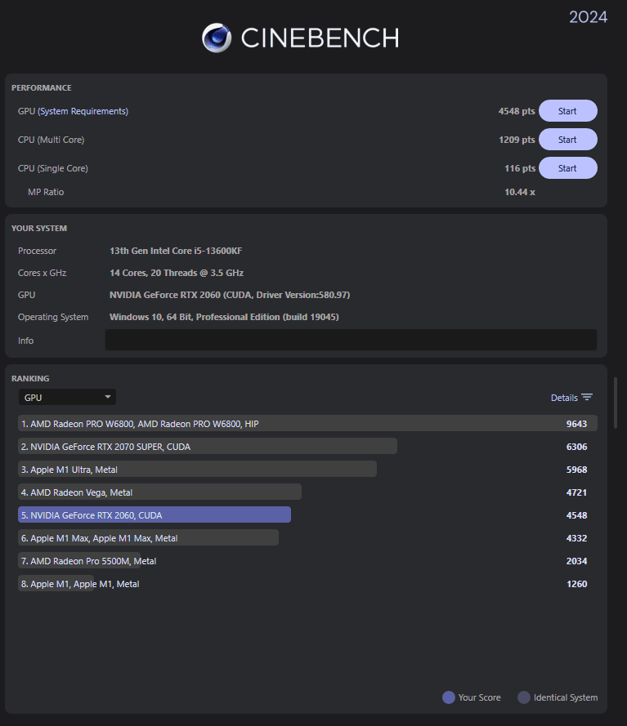The height and width of the screenshot is (726, 627).
Task: Click GPU (System Requirements) label
Action: [x=73, y=111]
